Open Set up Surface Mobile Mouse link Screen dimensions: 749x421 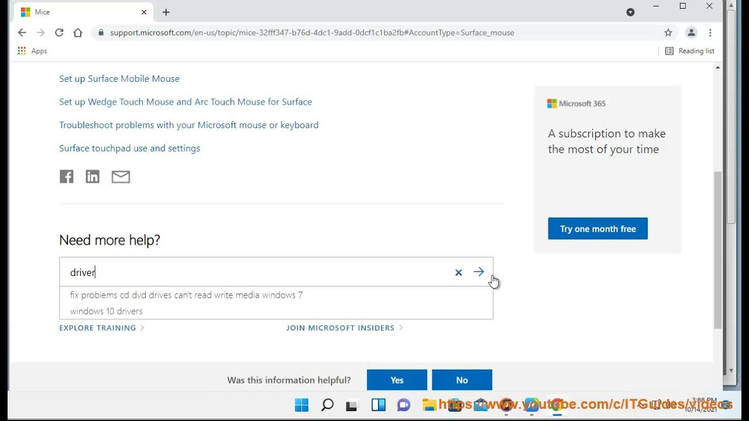pyautogui.click(x=119, y=78)
